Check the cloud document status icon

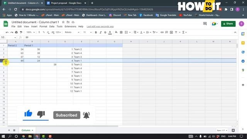coord(73,22)
